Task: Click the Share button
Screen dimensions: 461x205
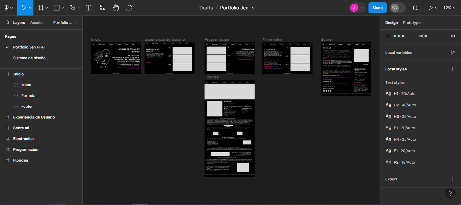Action: pos(377,7)
